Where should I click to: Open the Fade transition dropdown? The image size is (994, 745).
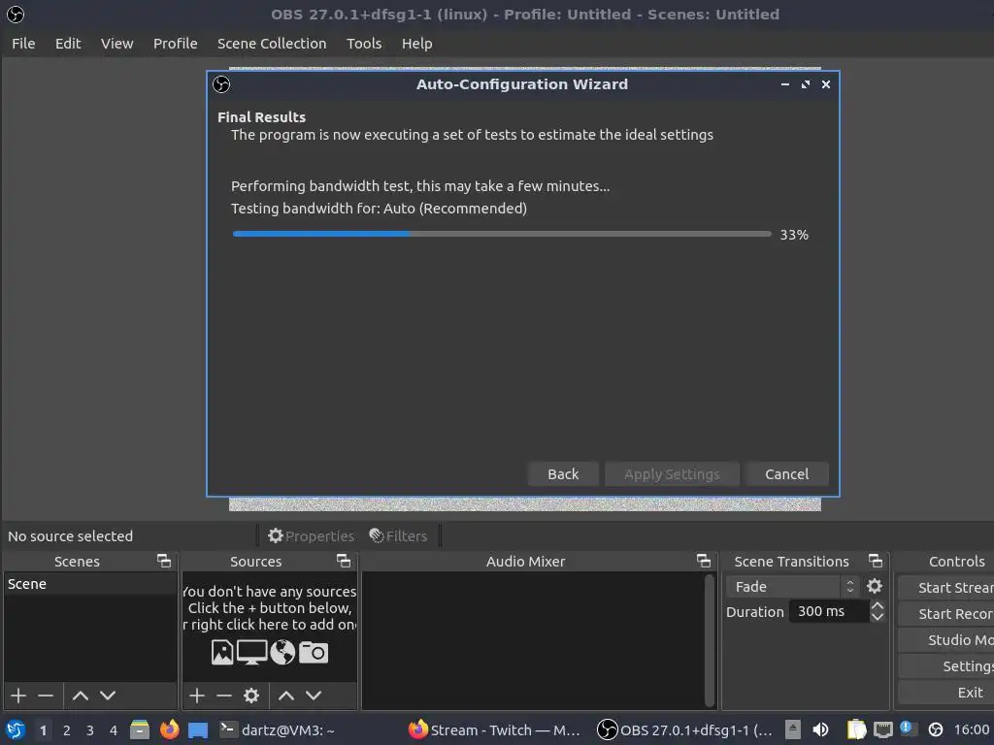[x=794, y=587]
